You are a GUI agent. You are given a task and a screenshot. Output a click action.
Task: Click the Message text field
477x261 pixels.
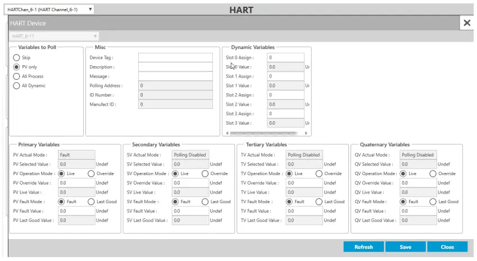[175, 76]
